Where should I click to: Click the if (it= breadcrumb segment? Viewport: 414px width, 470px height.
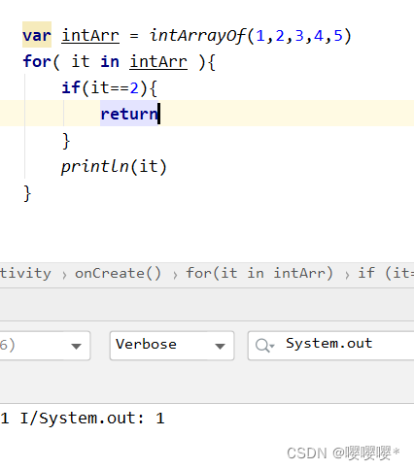coord(386,274)
